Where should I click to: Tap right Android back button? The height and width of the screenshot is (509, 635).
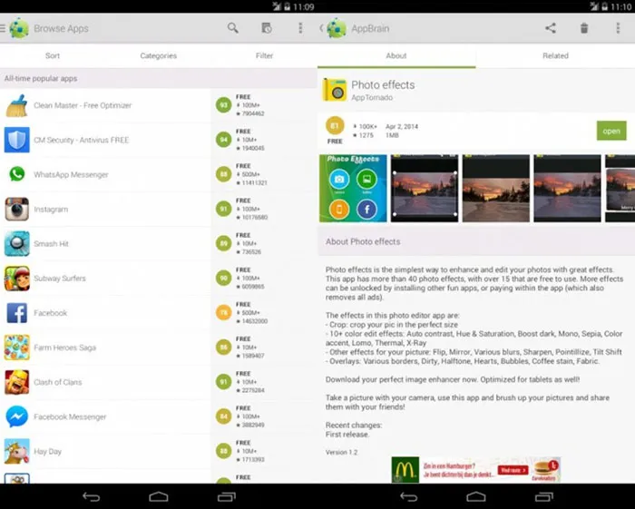(408, 496)
